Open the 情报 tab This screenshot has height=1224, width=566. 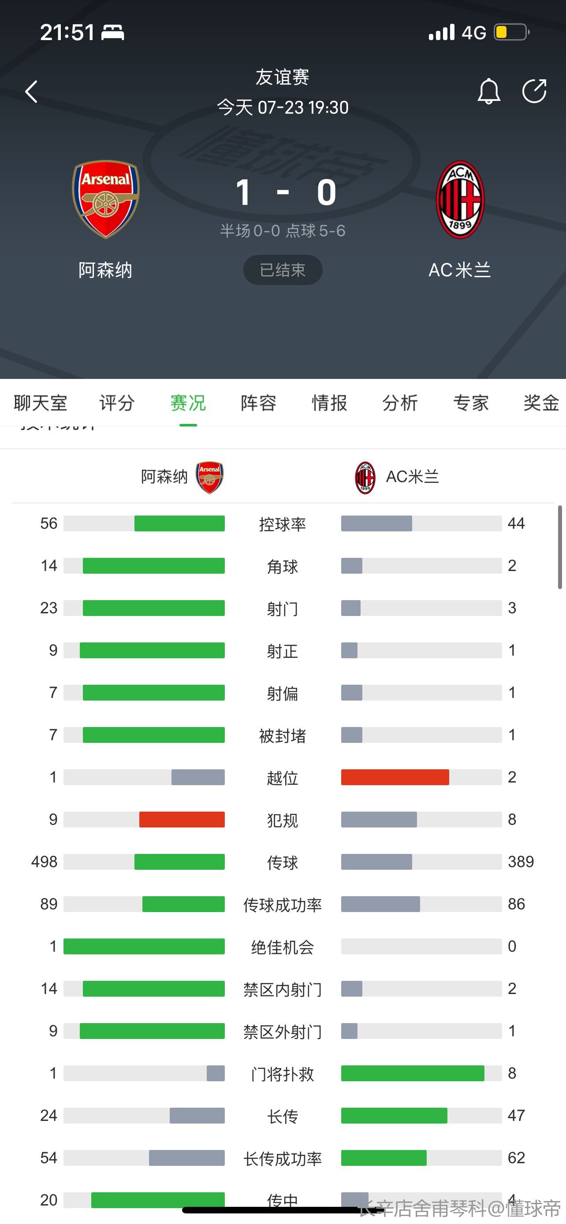point(329,403)
